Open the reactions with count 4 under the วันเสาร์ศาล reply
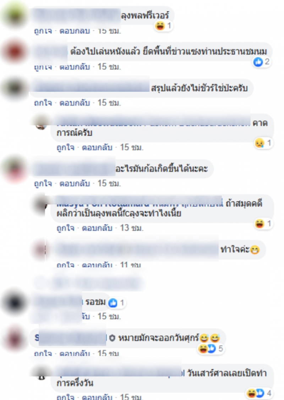 (259, 393)
